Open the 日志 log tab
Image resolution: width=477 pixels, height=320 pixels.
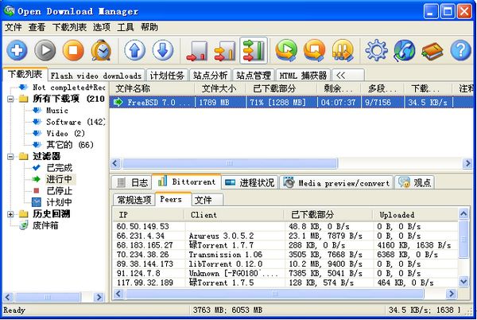pyautogui.click(x=132, y=182)
